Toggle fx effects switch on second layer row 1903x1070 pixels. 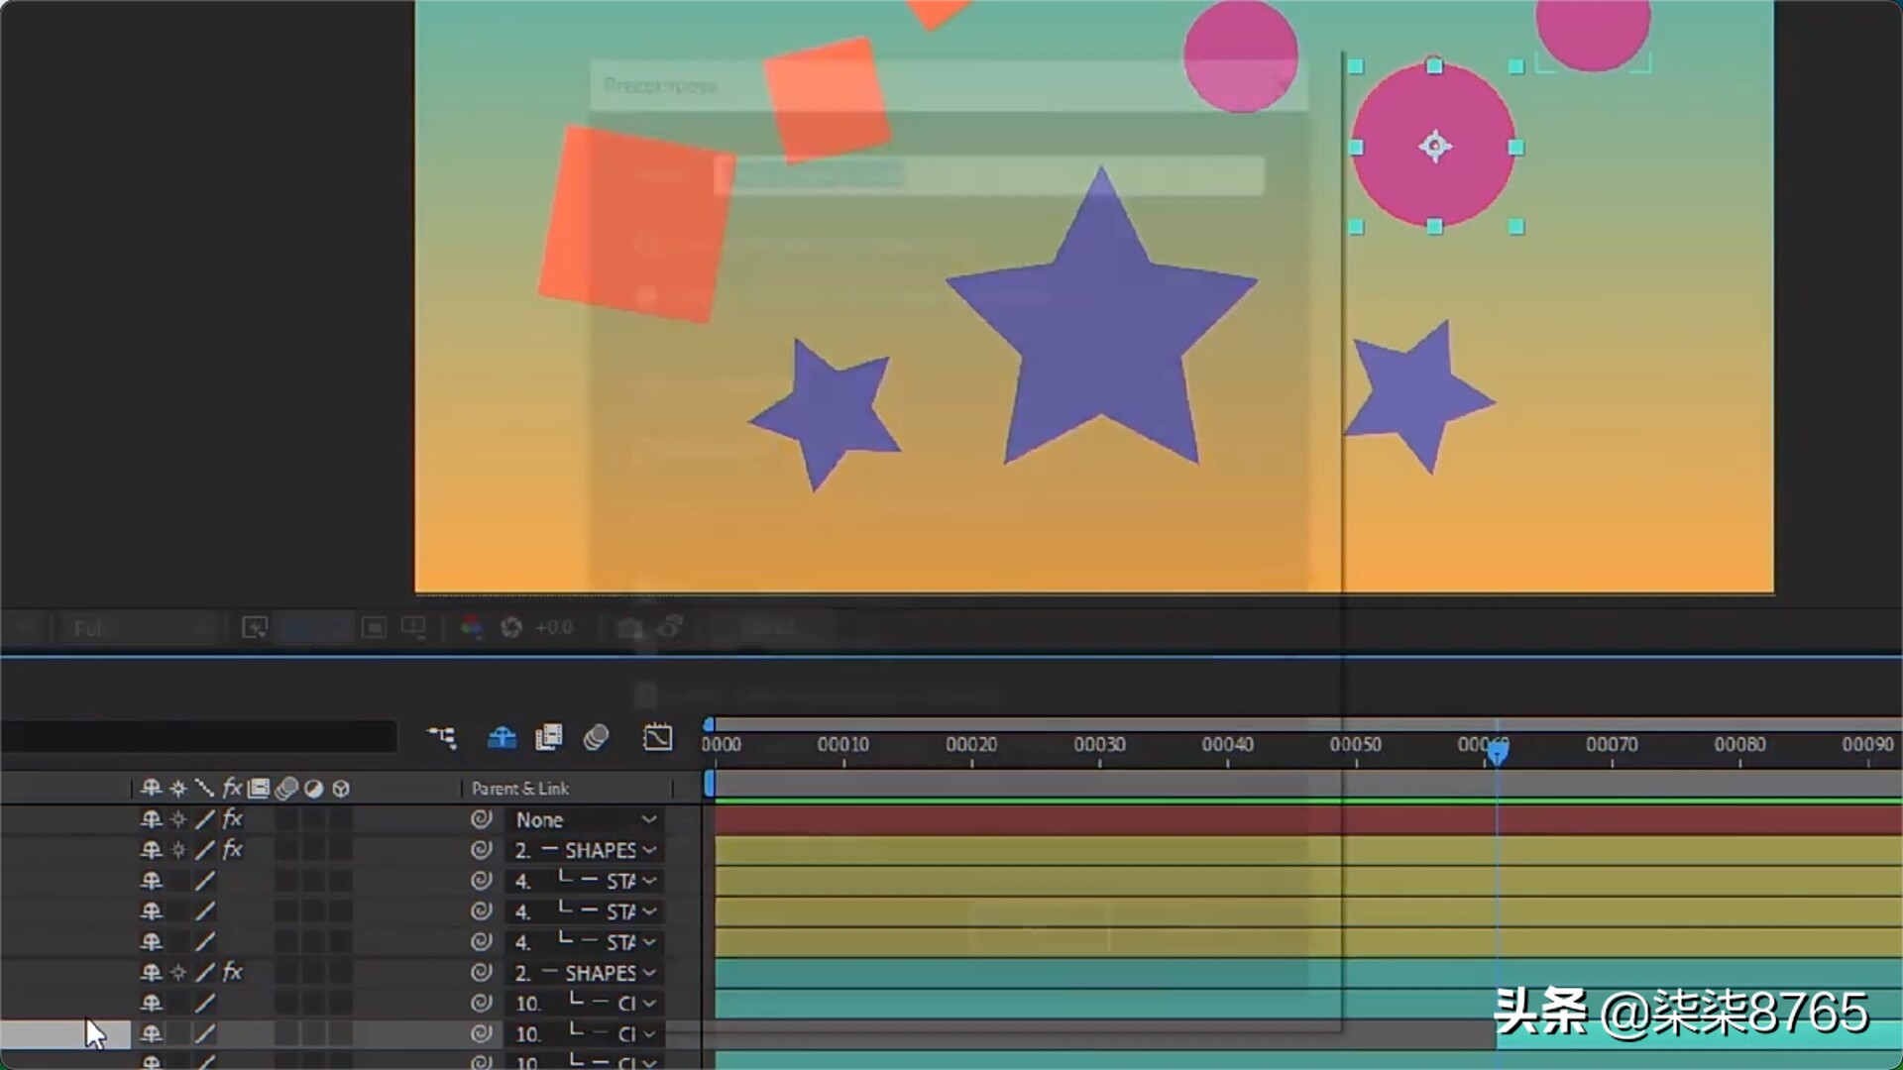coord(232,850)
